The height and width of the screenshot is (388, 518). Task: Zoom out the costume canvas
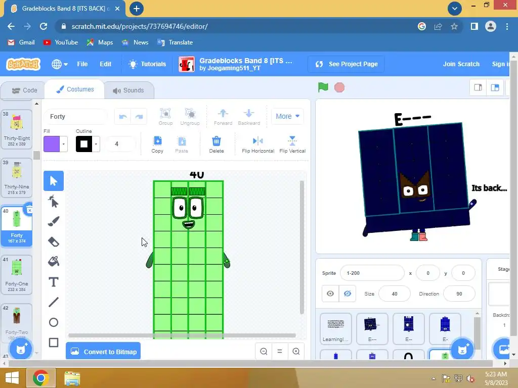coord(264,352)
